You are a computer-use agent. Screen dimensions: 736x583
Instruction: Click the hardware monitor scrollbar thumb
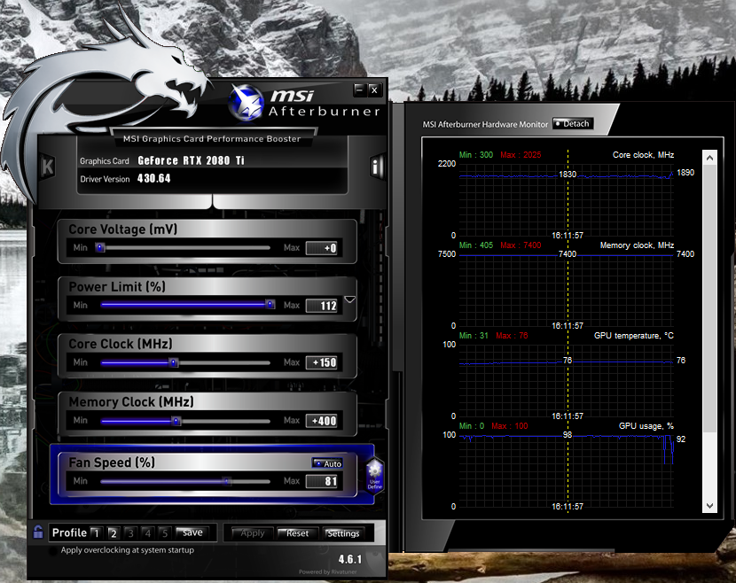point(709,299)
